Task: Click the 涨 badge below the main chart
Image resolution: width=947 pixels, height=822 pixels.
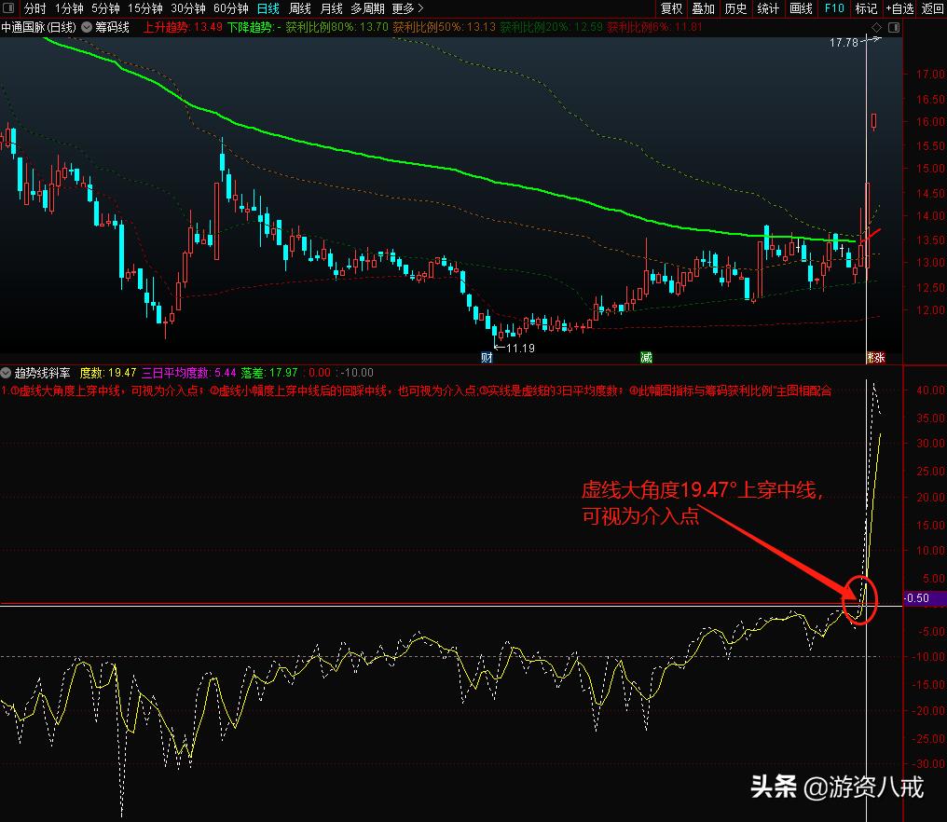Action: point(877,357)
